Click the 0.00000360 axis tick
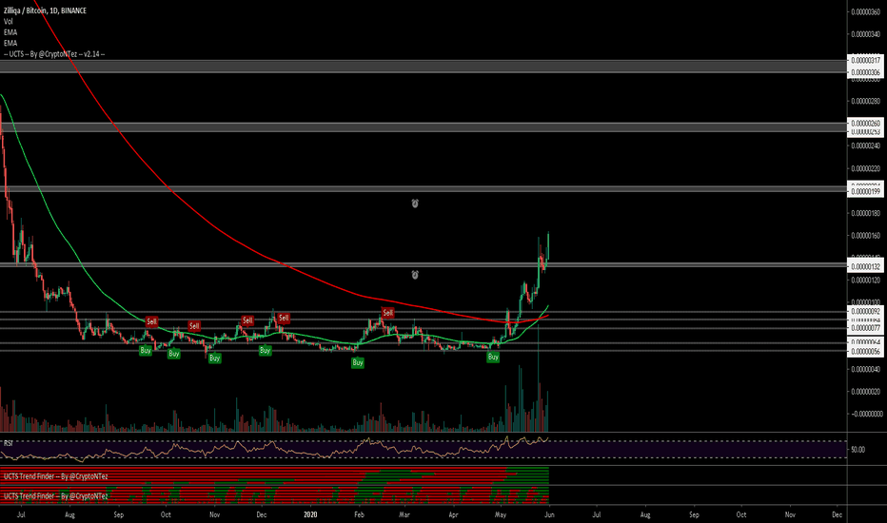Image resolution: width=887 pixels, height=523 pixels. click(865, 11)
